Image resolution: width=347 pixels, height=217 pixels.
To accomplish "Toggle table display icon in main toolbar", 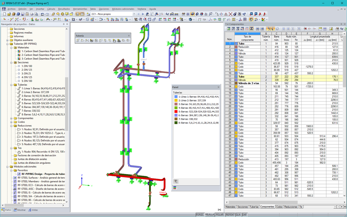I will pos(82,14).
